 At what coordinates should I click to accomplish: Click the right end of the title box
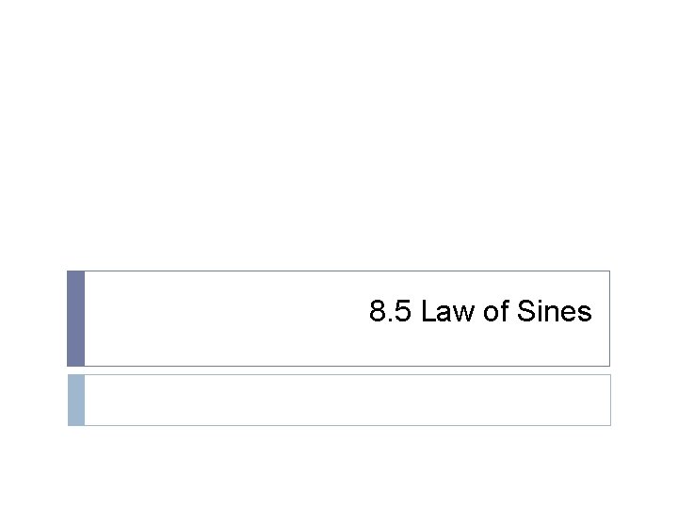point(603,319)
